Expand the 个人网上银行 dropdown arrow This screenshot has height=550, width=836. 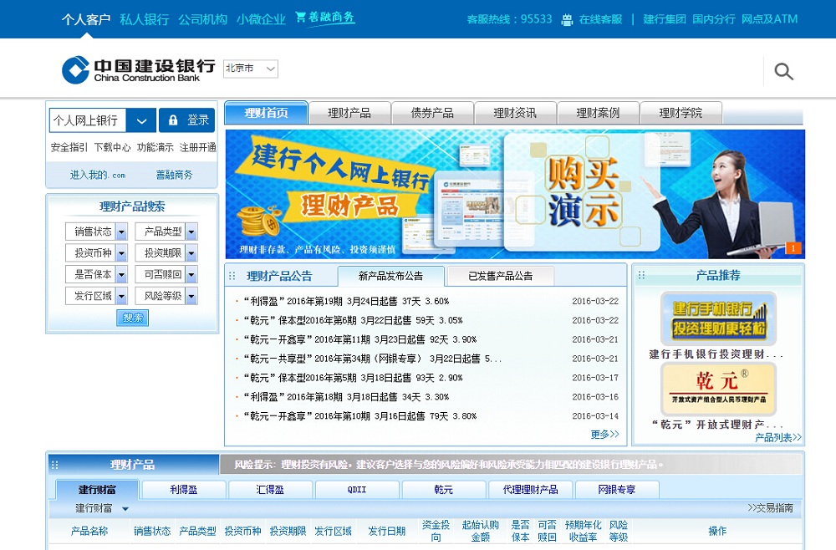point(141,120)
